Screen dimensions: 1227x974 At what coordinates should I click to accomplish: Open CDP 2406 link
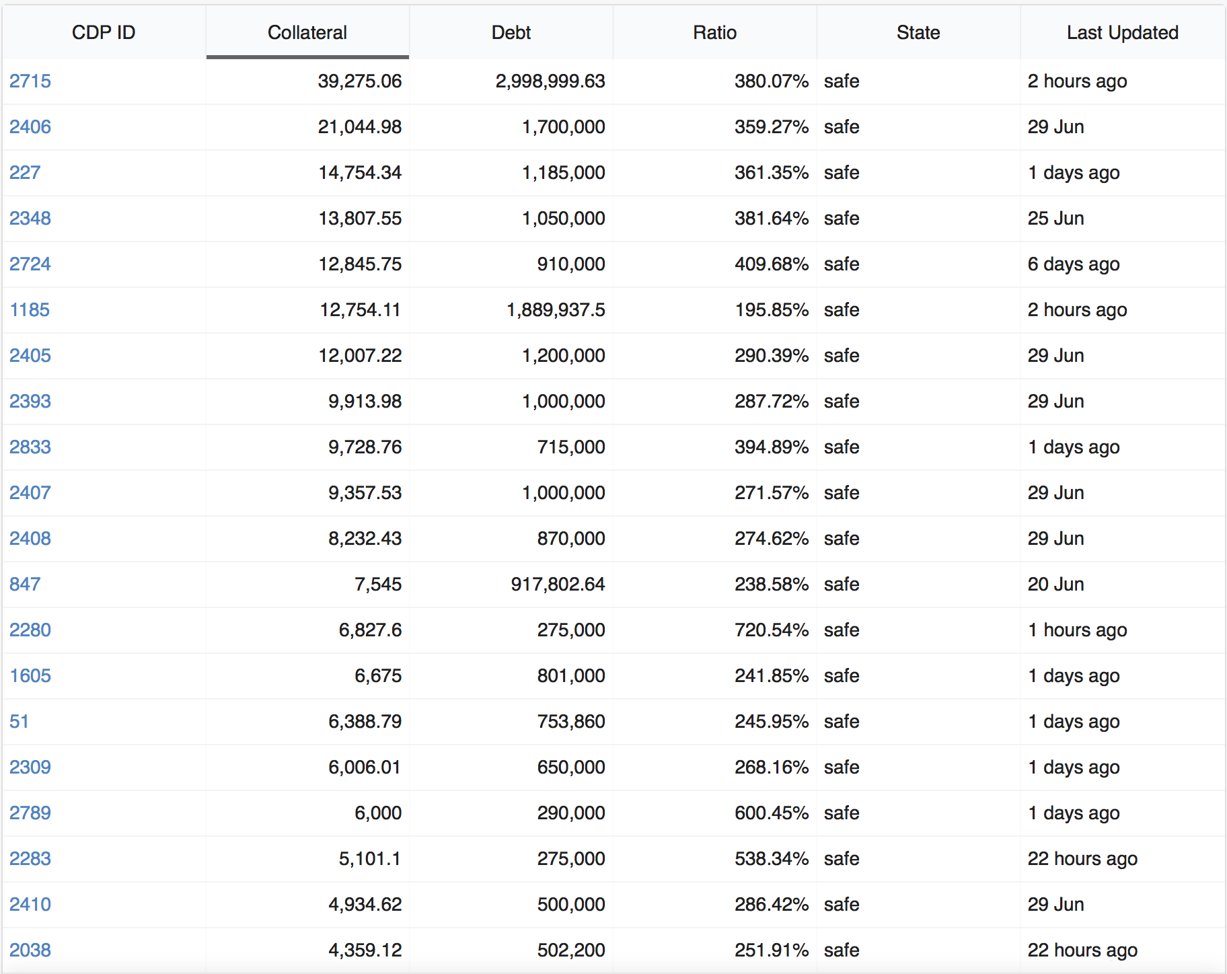[30, 126]
